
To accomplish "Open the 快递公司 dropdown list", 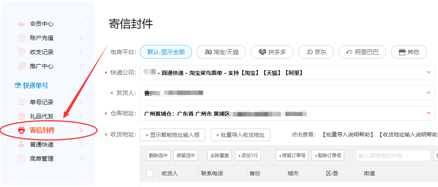I will coord(428,73).
